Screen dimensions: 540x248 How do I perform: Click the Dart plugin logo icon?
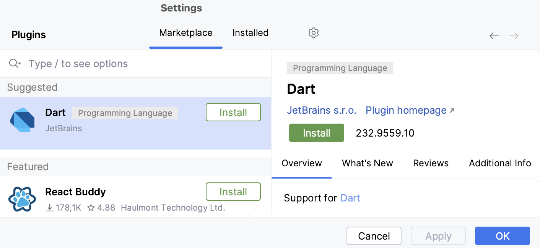[x=22, y=120]
